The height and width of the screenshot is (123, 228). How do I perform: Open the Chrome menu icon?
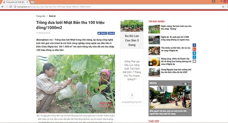click(227, 7)
